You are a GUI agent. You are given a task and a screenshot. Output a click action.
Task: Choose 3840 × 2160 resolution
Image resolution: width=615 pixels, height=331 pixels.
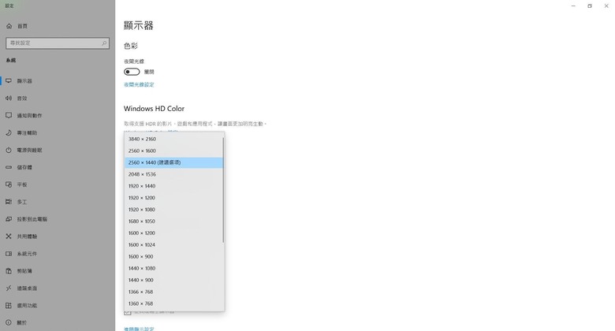[x=173, y=139]
